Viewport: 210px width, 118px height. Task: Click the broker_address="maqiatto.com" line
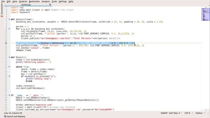tap(34, 105)
